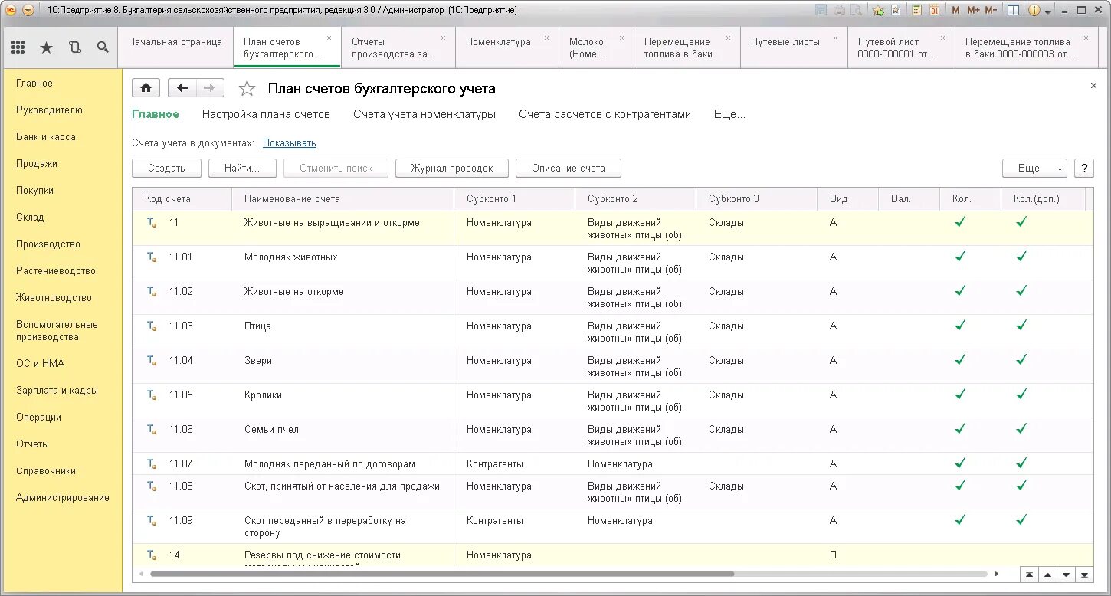
Task: Open the Животноводство section
Action: click(54, 298)
